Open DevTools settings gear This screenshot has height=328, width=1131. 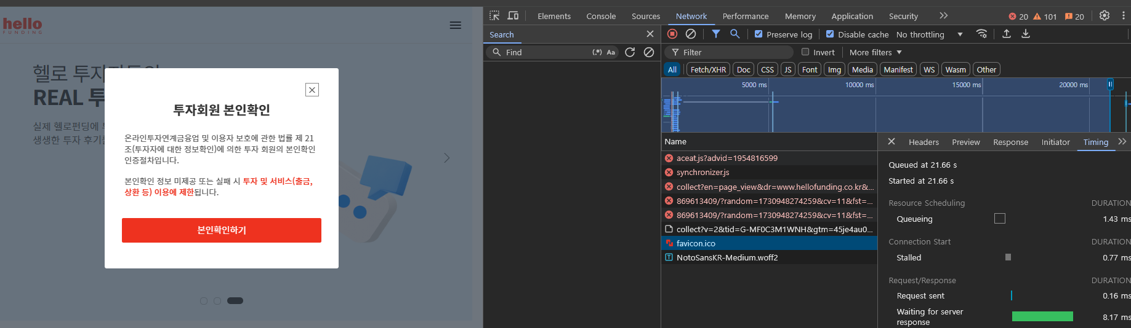pos(1105,16)
